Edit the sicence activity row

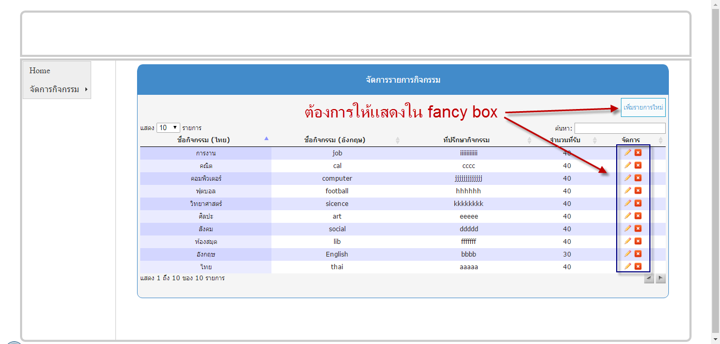(x=627, y=203)
